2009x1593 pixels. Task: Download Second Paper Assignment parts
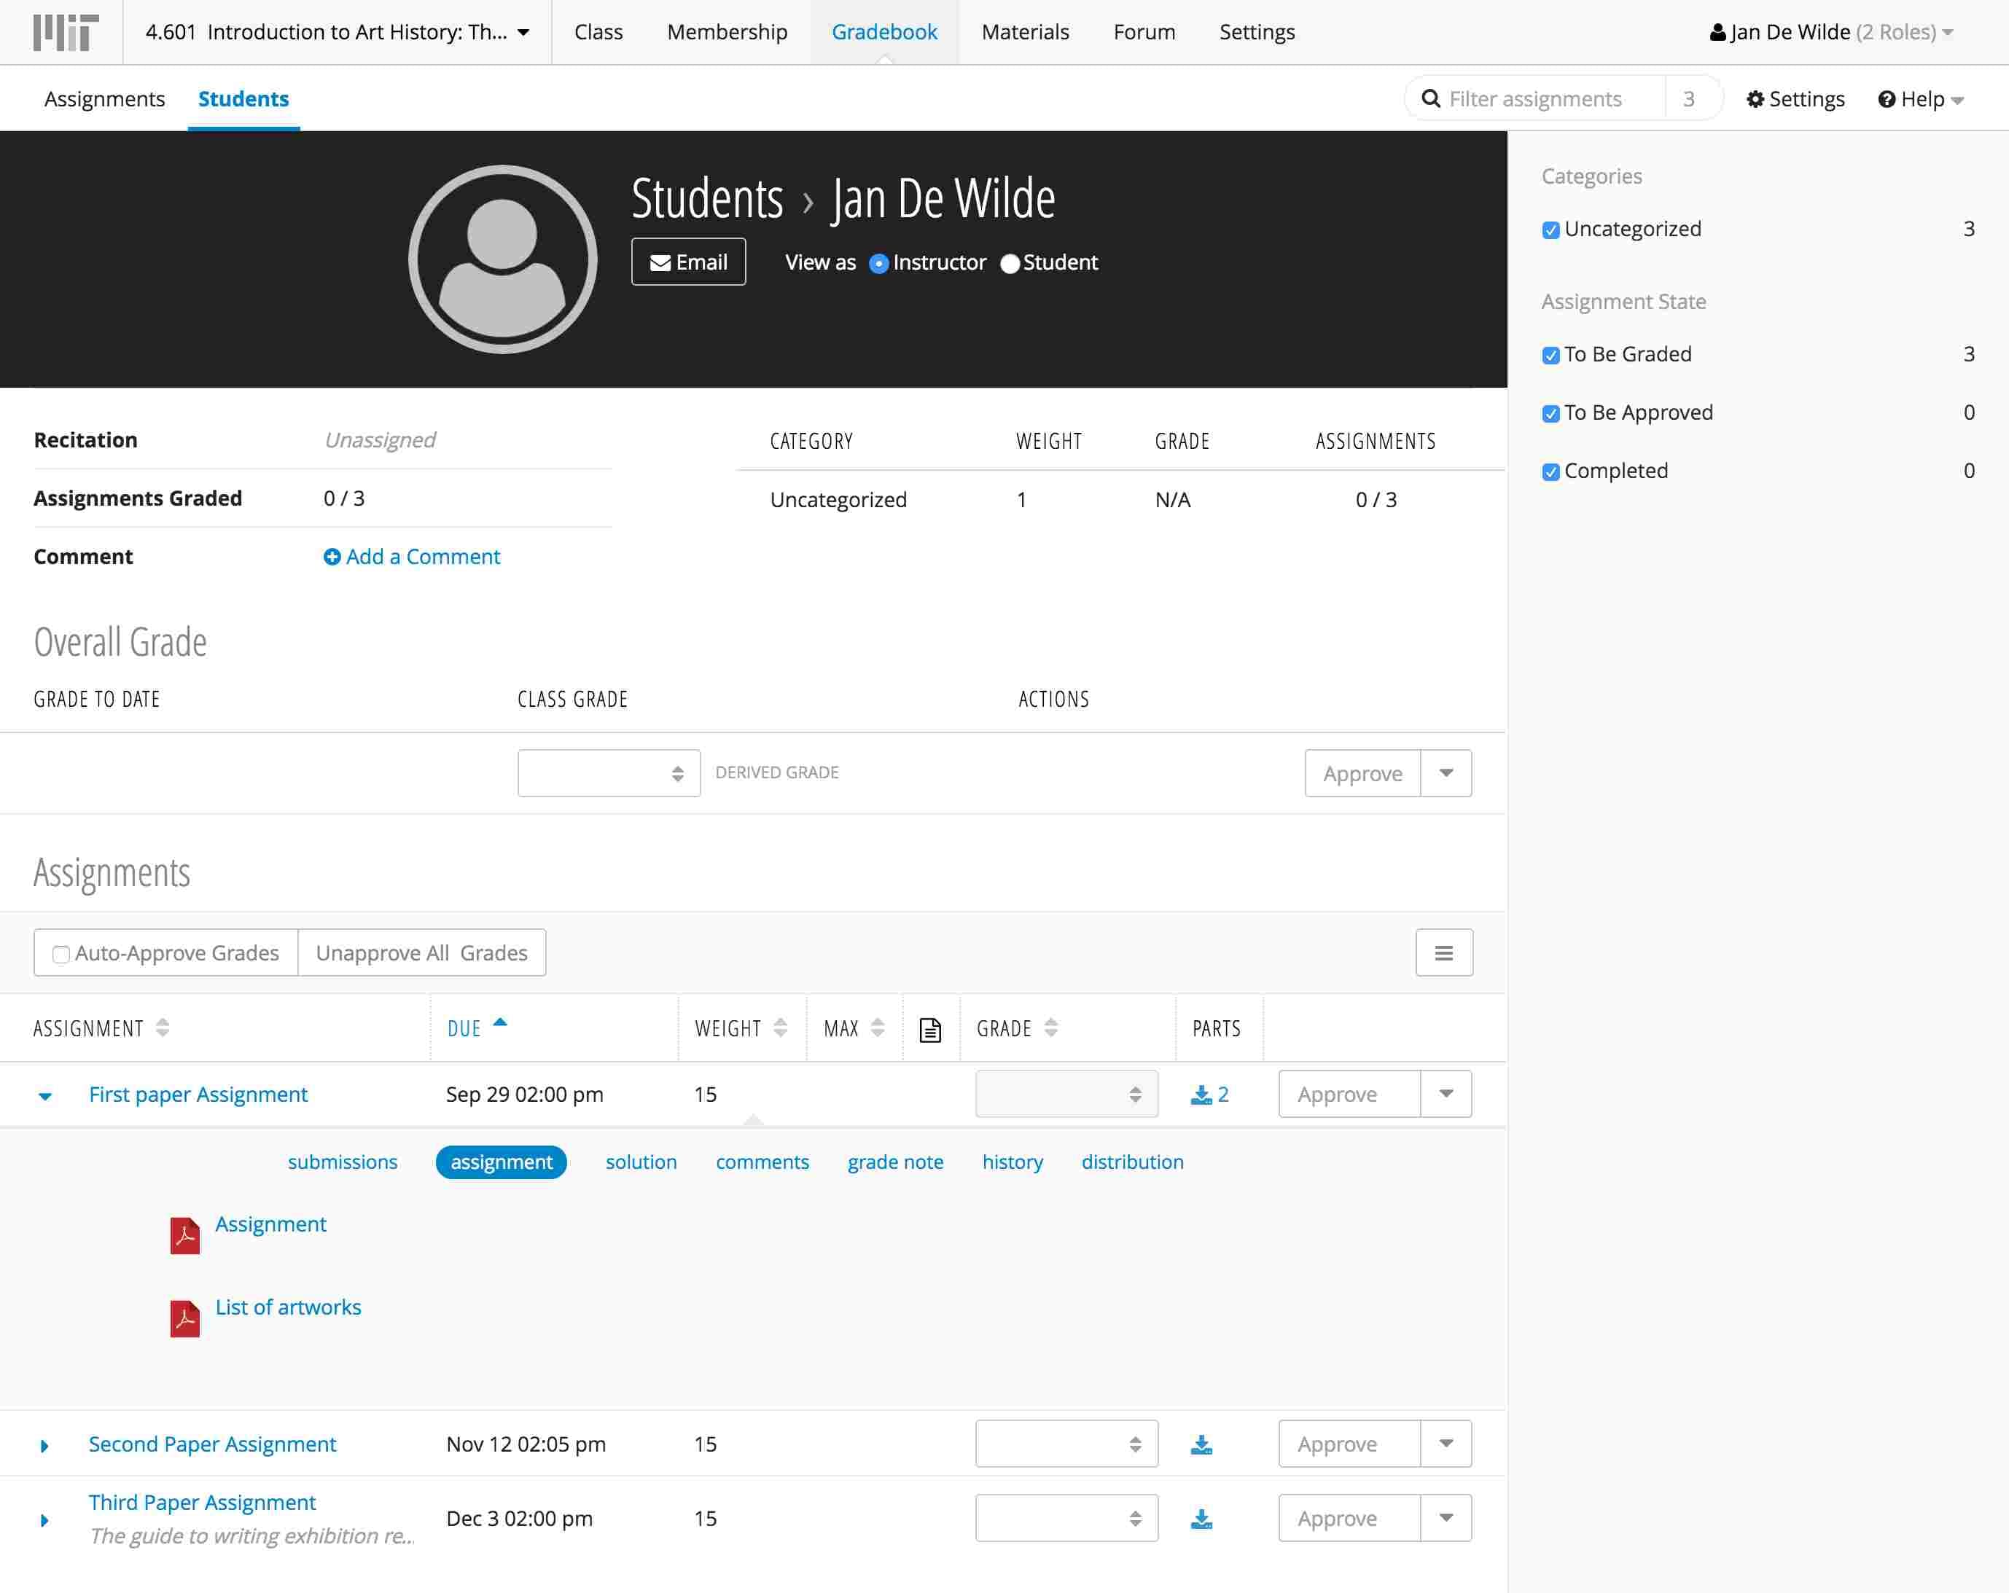point(1201,1444)
